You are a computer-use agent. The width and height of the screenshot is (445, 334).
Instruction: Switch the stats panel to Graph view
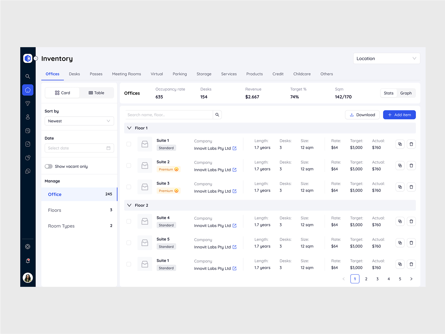(x=406, y=93)
